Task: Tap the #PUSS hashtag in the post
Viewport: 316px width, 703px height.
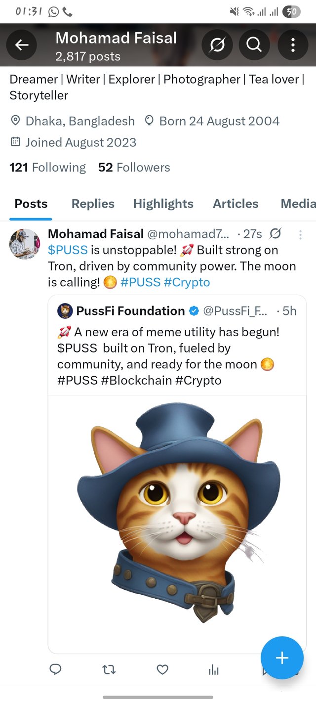Action: point(140,282)
